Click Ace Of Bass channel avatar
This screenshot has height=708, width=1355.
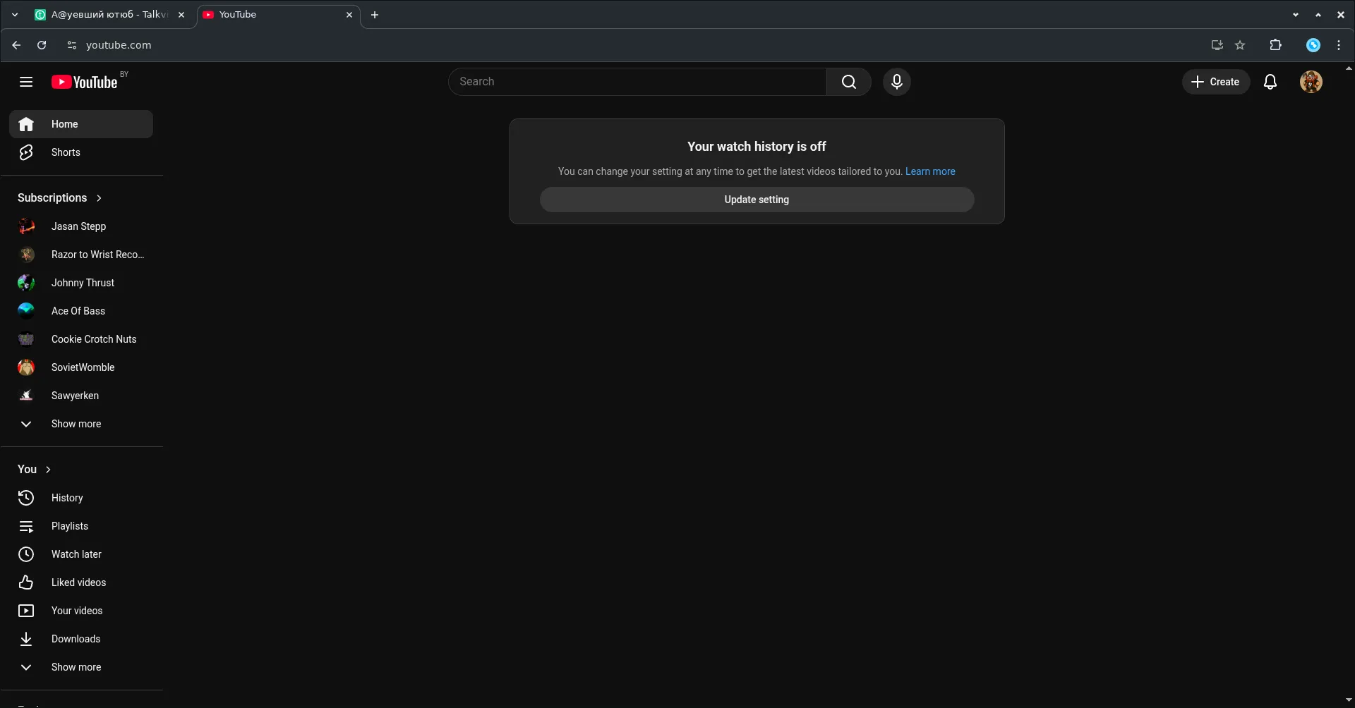[x=26, y=311]
